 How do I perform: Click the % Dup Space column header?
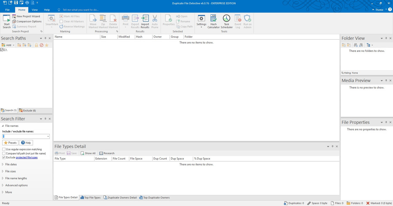point(202,159)
